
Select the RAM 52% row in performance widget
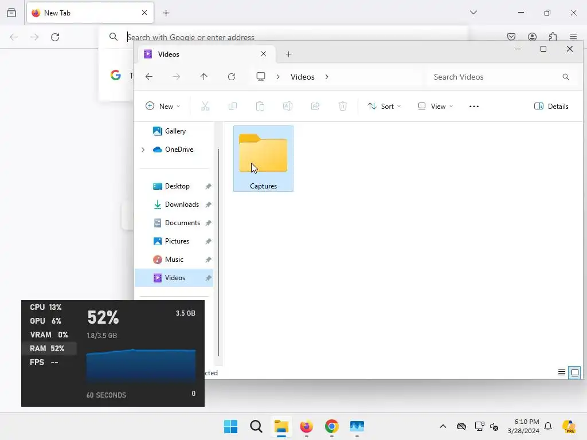tap(49, 348)
